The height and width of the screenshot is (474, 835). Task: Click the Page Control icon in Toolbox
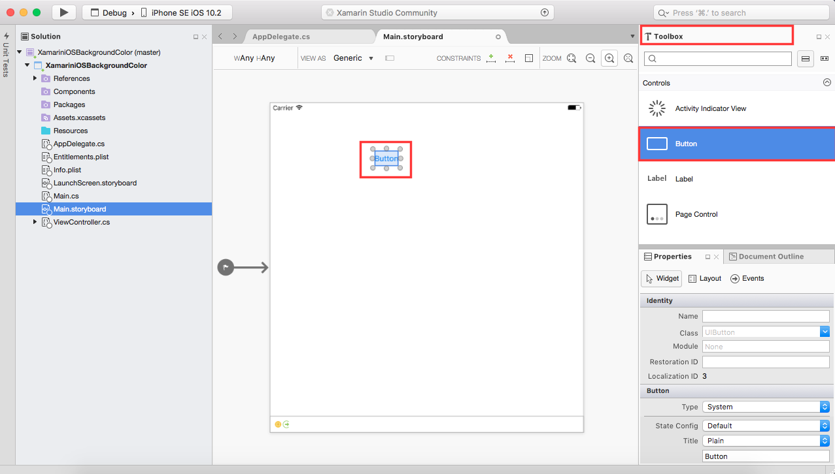657,214
